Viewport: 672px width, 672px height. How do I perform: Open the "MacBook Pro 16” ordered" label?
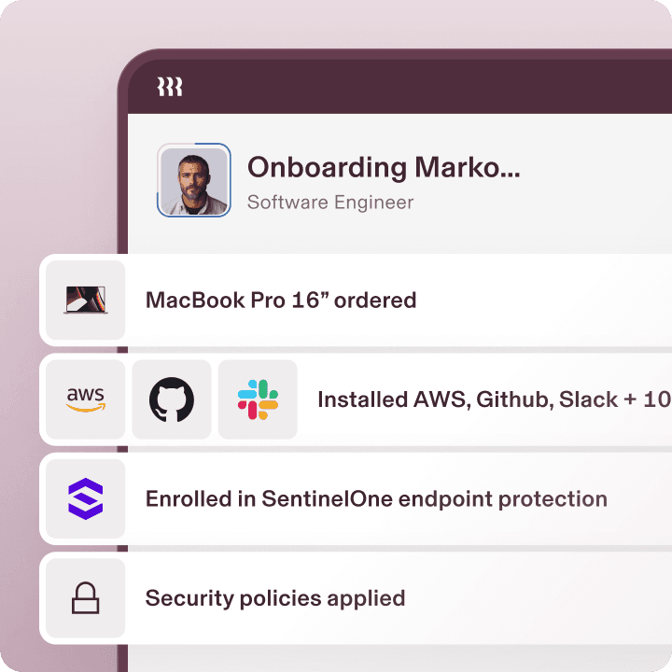click(280, 301)
